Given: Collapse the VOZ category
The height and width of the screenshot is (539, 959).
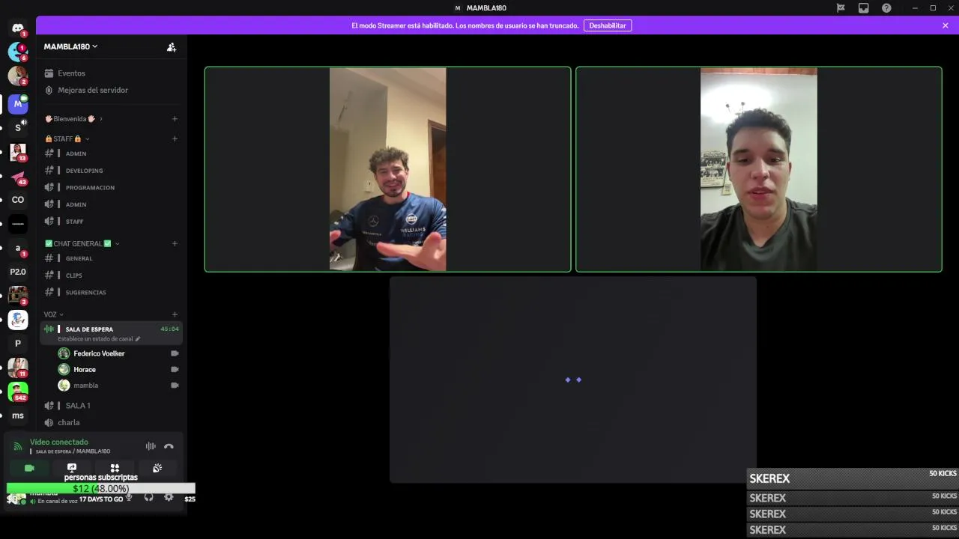Looking at the screenshot, I should (x=53, y=314).
